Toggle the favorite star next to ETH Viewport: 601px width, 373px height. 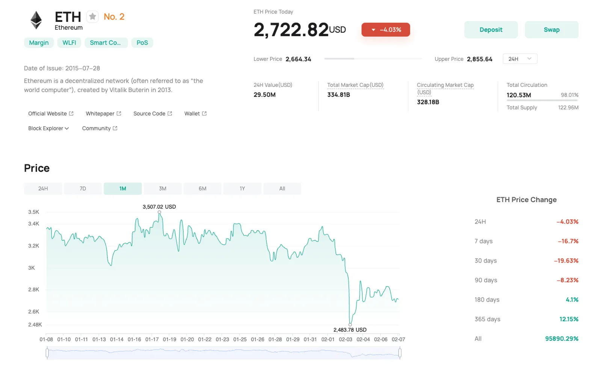pyautogui.click(x=92, y=17)
